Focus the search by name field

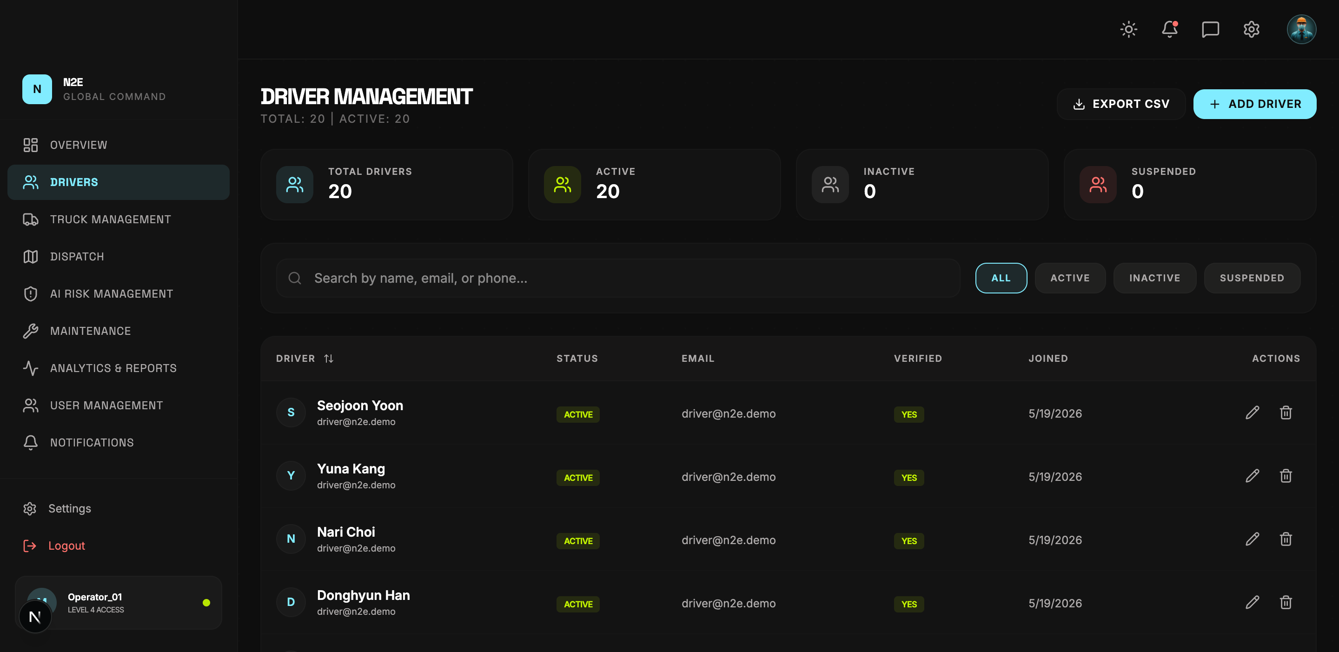(x=617, y=278)
